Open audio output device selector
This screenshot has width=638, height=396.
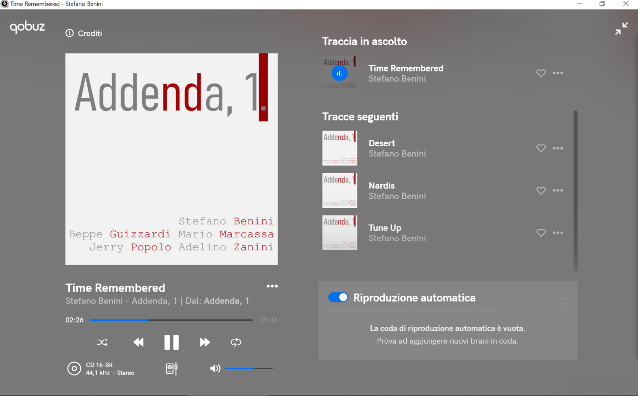171,369
